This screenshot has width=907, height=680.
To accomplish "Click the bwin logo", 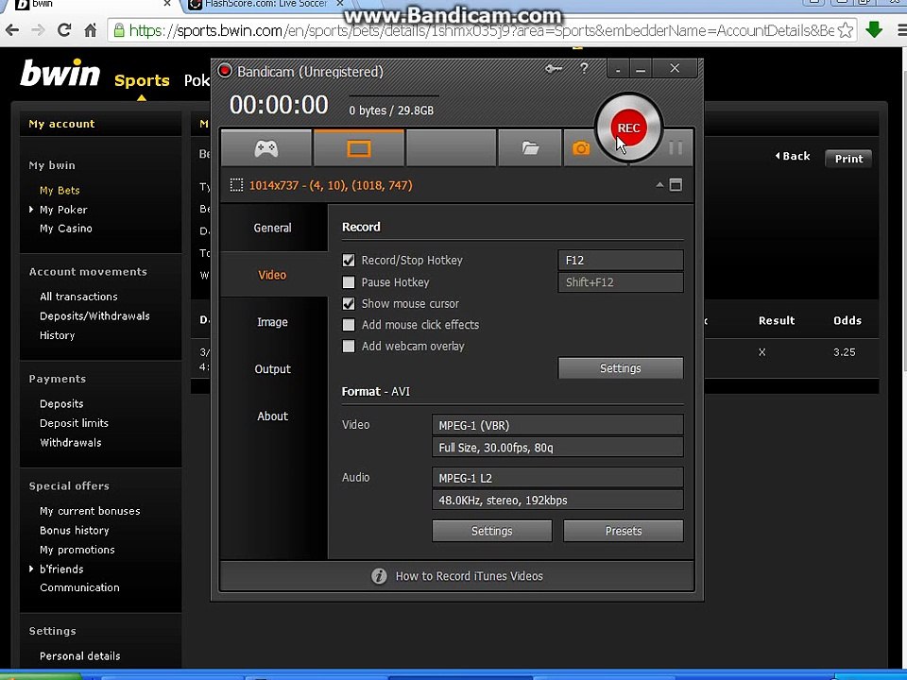I will (x=60, y=74).
